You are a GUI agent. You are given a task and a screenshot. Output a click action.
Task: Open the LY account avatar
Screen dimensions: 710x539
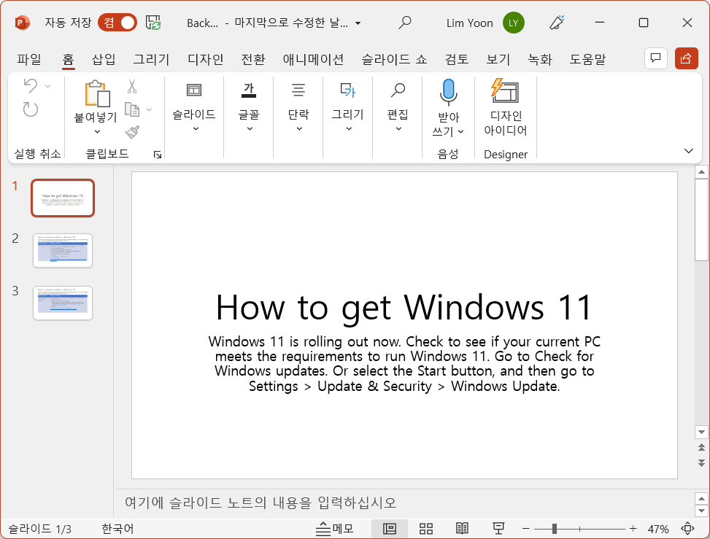(x=513, y=23)
